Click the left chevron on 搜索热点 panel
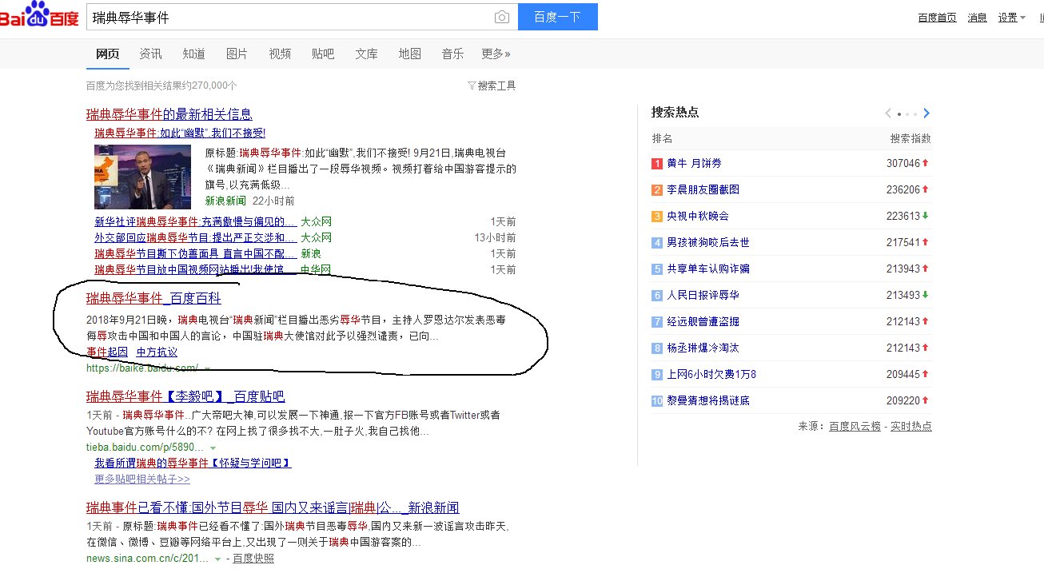Viewport: 1044px width, 577px height. (x=887, y=113)
